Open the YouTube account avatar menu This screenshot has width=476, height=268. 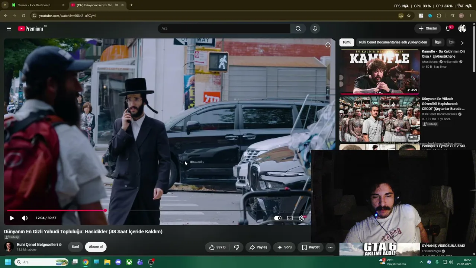pos(462,29)
